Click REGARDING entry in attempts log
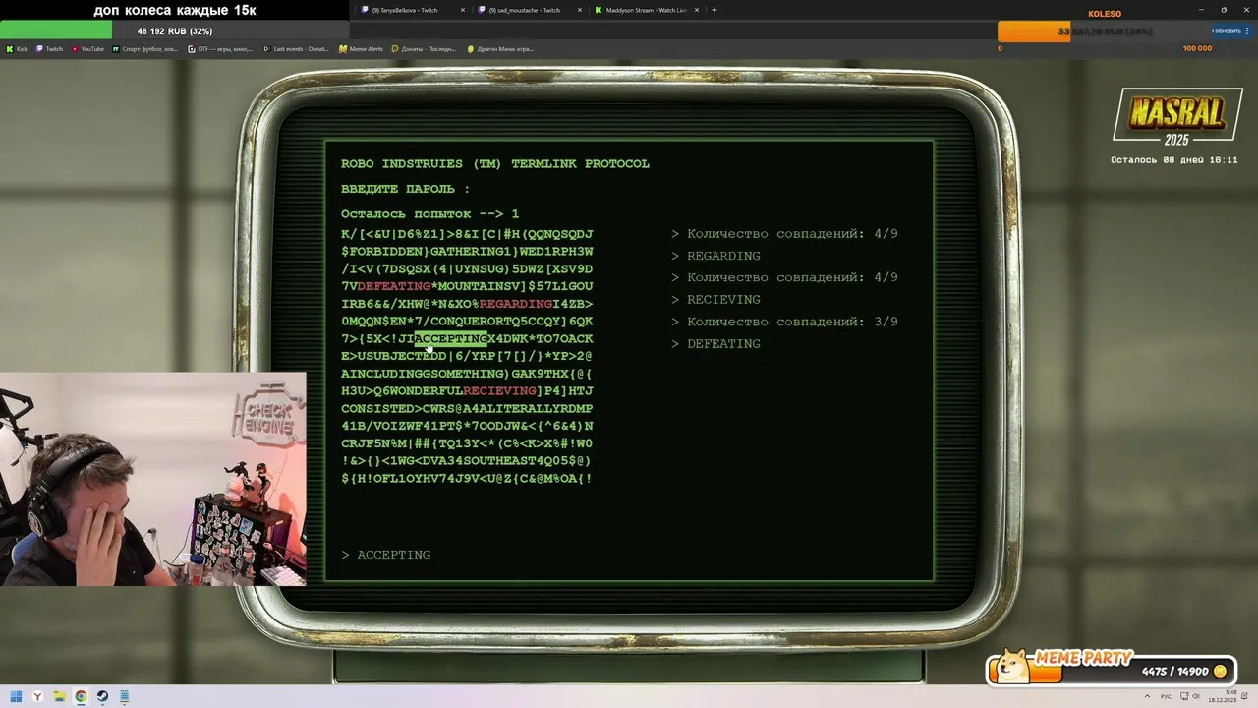Screen dimensions: 1258x708 (723, 256)
